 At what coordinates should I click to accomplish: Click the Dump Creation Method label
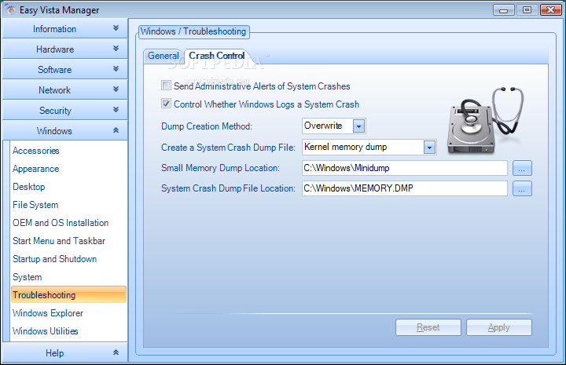(x=207, y=126)
